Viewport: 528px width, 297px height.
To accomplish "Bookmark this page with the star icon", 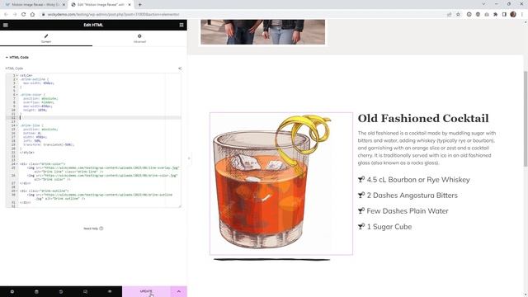I will 458,15.
